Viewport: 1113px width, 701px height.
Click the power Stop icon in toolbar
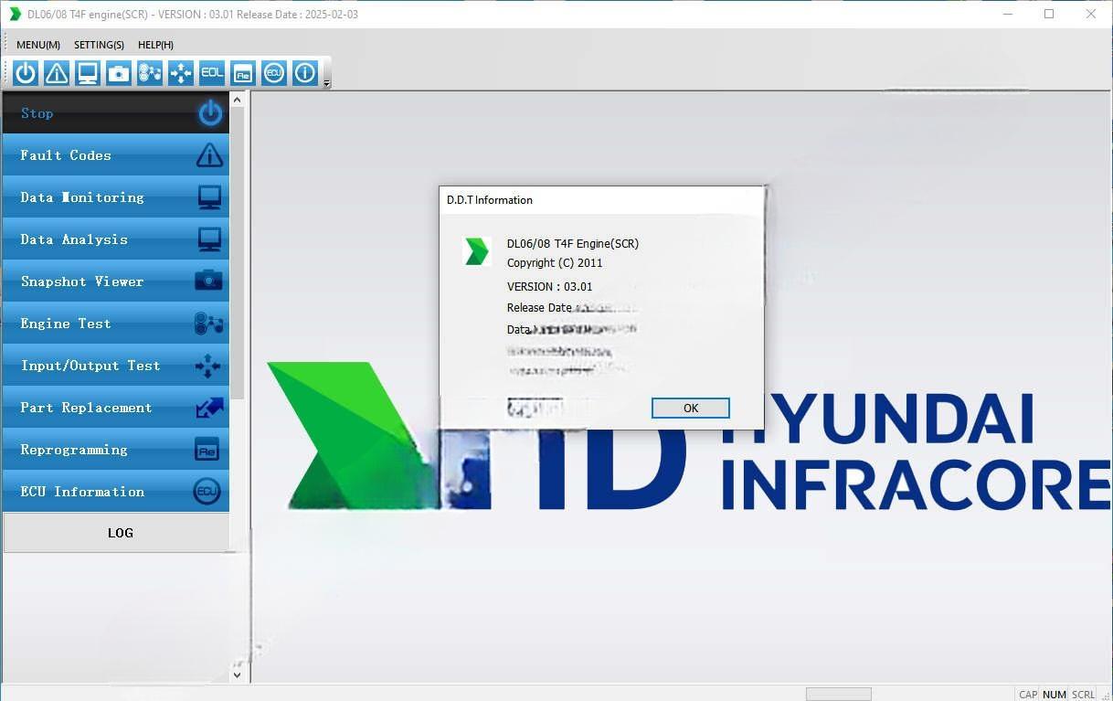click(x=26, y=73)
